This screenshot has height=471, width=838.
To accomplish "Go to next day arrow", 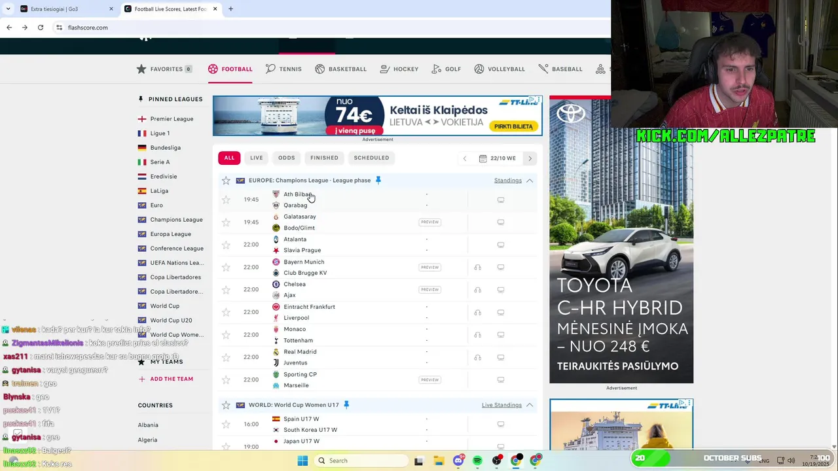I will (530, 158).
